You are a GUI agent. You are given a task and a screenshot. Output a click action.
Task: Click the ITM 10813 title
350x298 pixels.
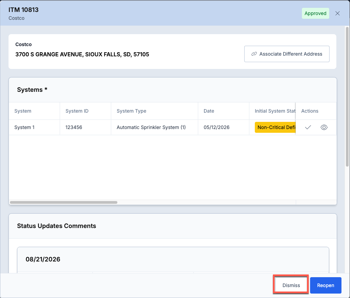point(24,10)
